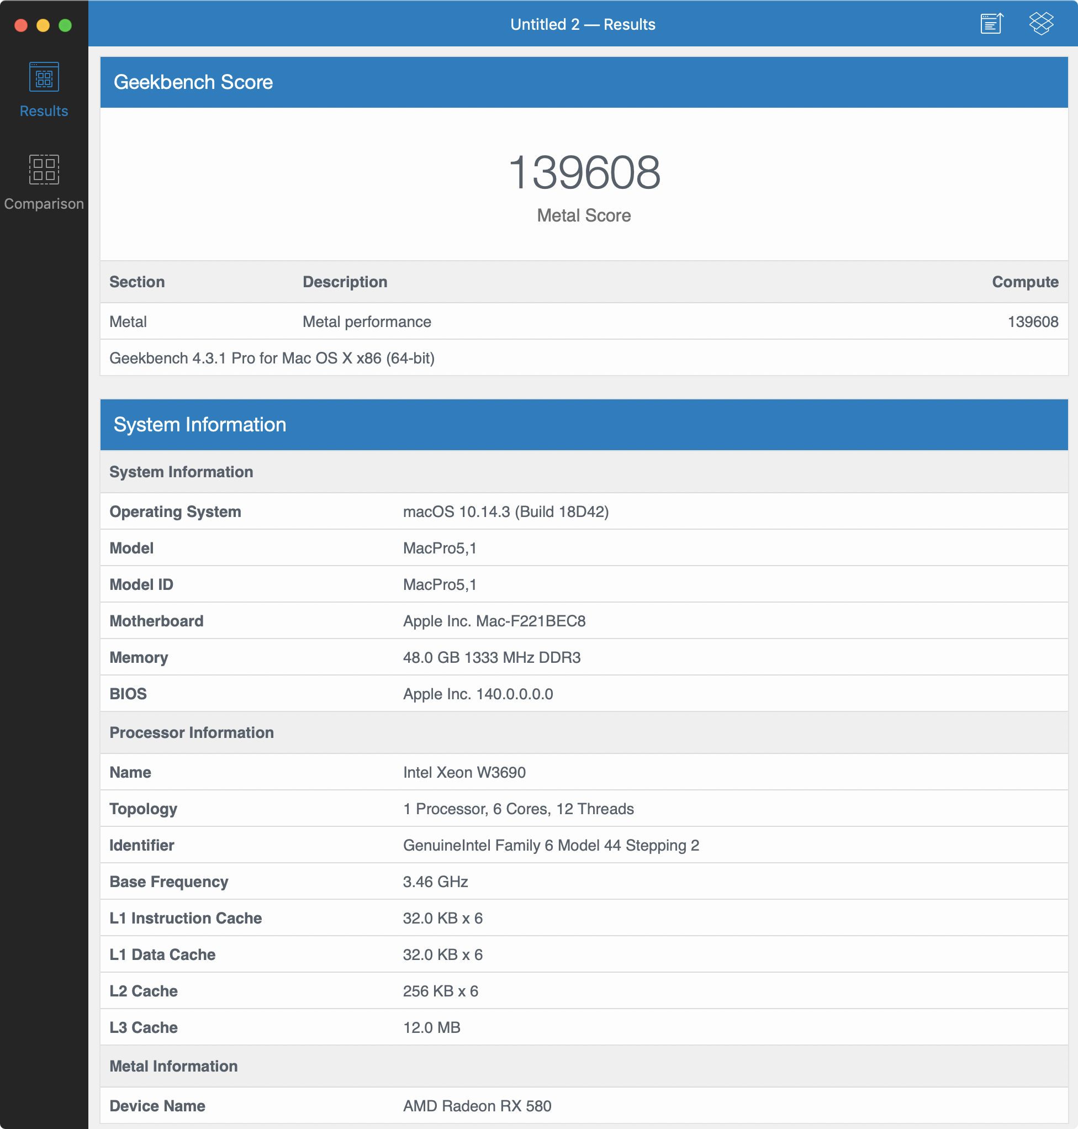Screen dimensions: 1078x1129
Task: Click the Untitled 2 — Results window title
Action: point(583,24)
